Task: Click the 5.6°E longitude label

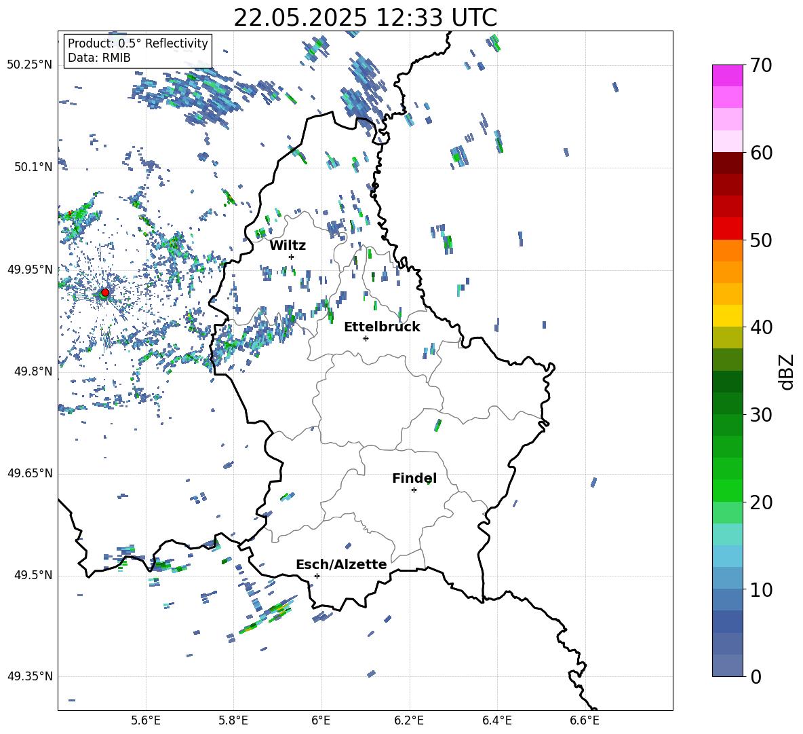Action: 146,720
